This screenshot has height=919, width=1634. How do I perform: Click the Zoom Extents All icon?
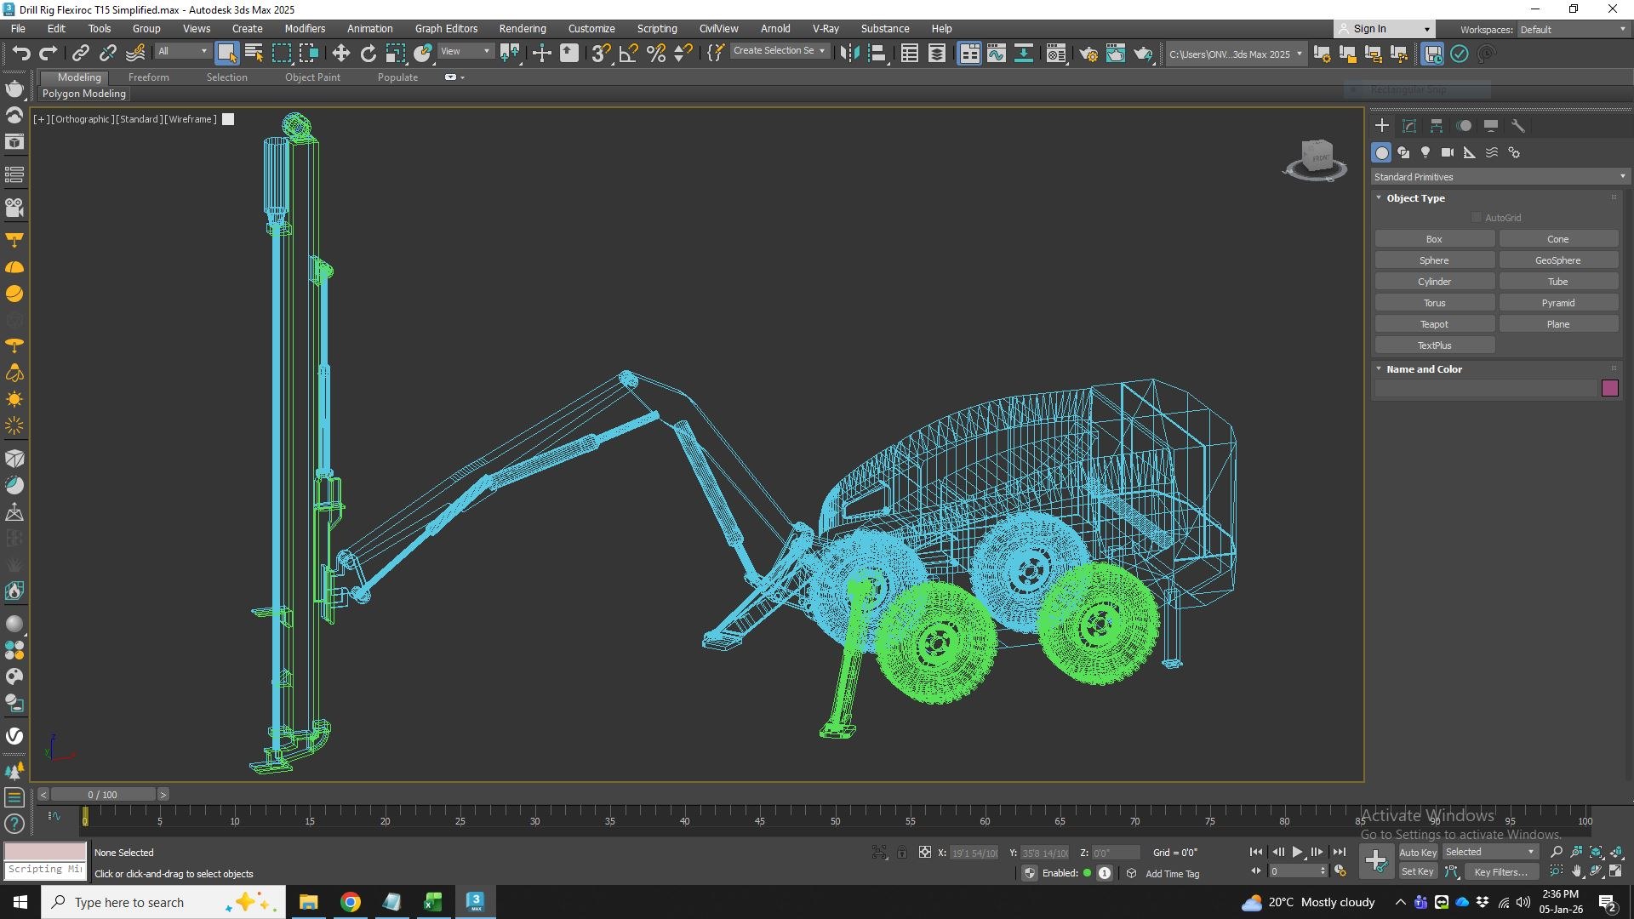(x=1616, y=852)
